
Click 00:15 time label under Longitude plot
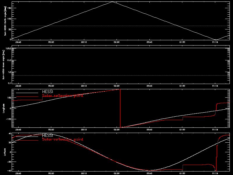[84, 130]
